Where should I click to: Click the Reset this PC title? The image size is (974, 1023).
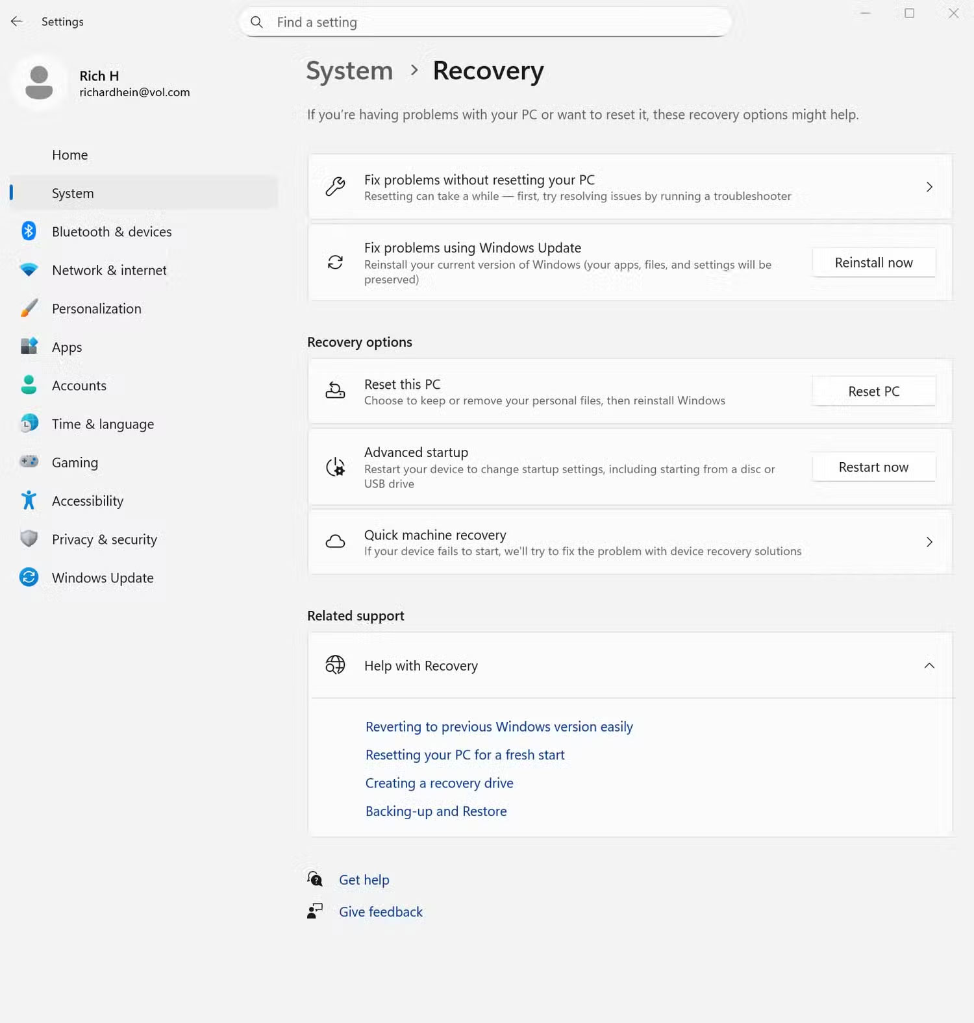402,384
